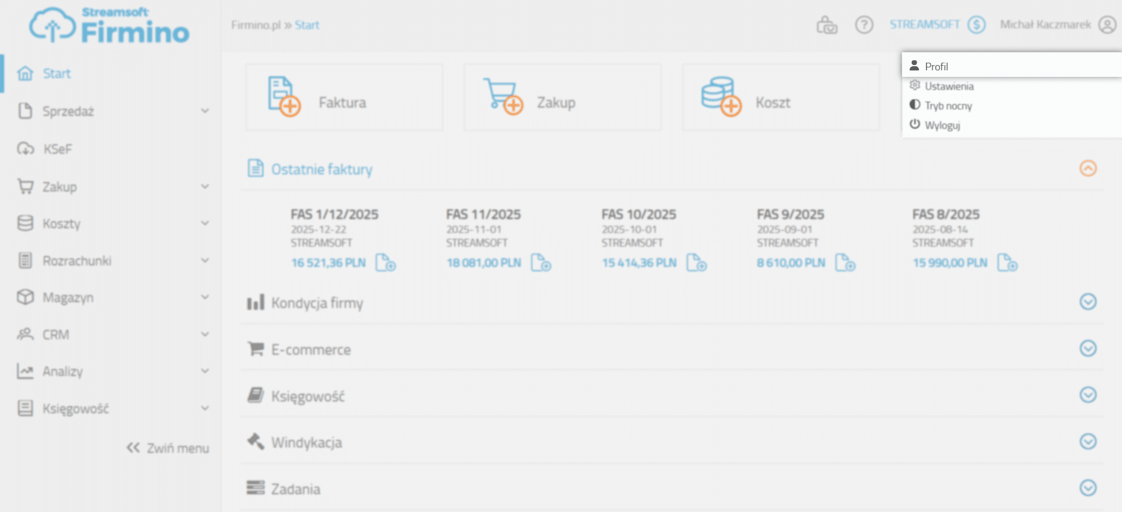Click the Sprzedaż document icon

pos(25,111)
